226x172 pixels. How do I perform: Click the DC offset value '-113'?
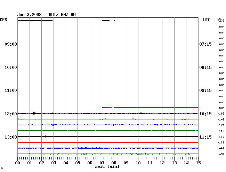(x=221, y=131)
